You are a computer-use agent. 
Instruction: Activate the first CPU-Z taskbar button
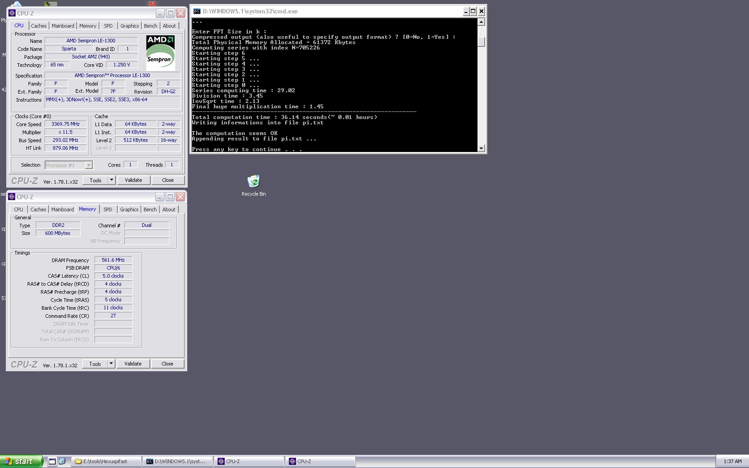coord(249,461)
